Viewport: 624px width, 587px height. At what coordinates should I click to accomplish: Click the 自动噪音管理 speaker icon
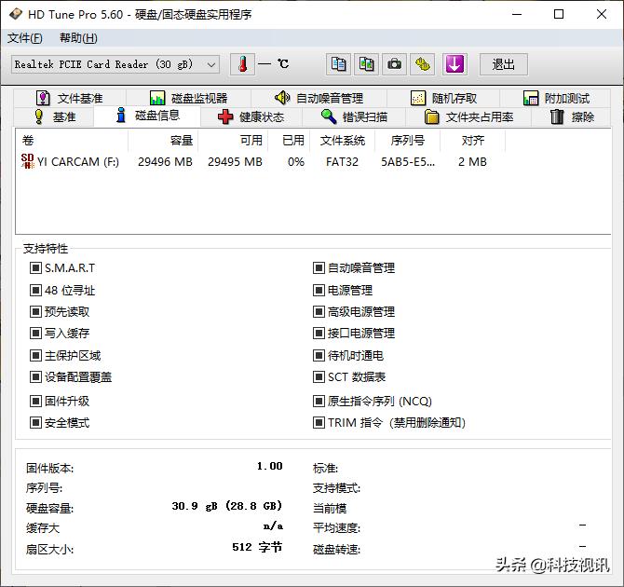pyautogui.click(x=282, y=98)
